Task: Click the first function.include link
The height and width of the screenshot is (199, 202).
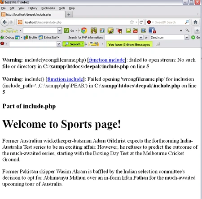Action: (x=107, y=60)
